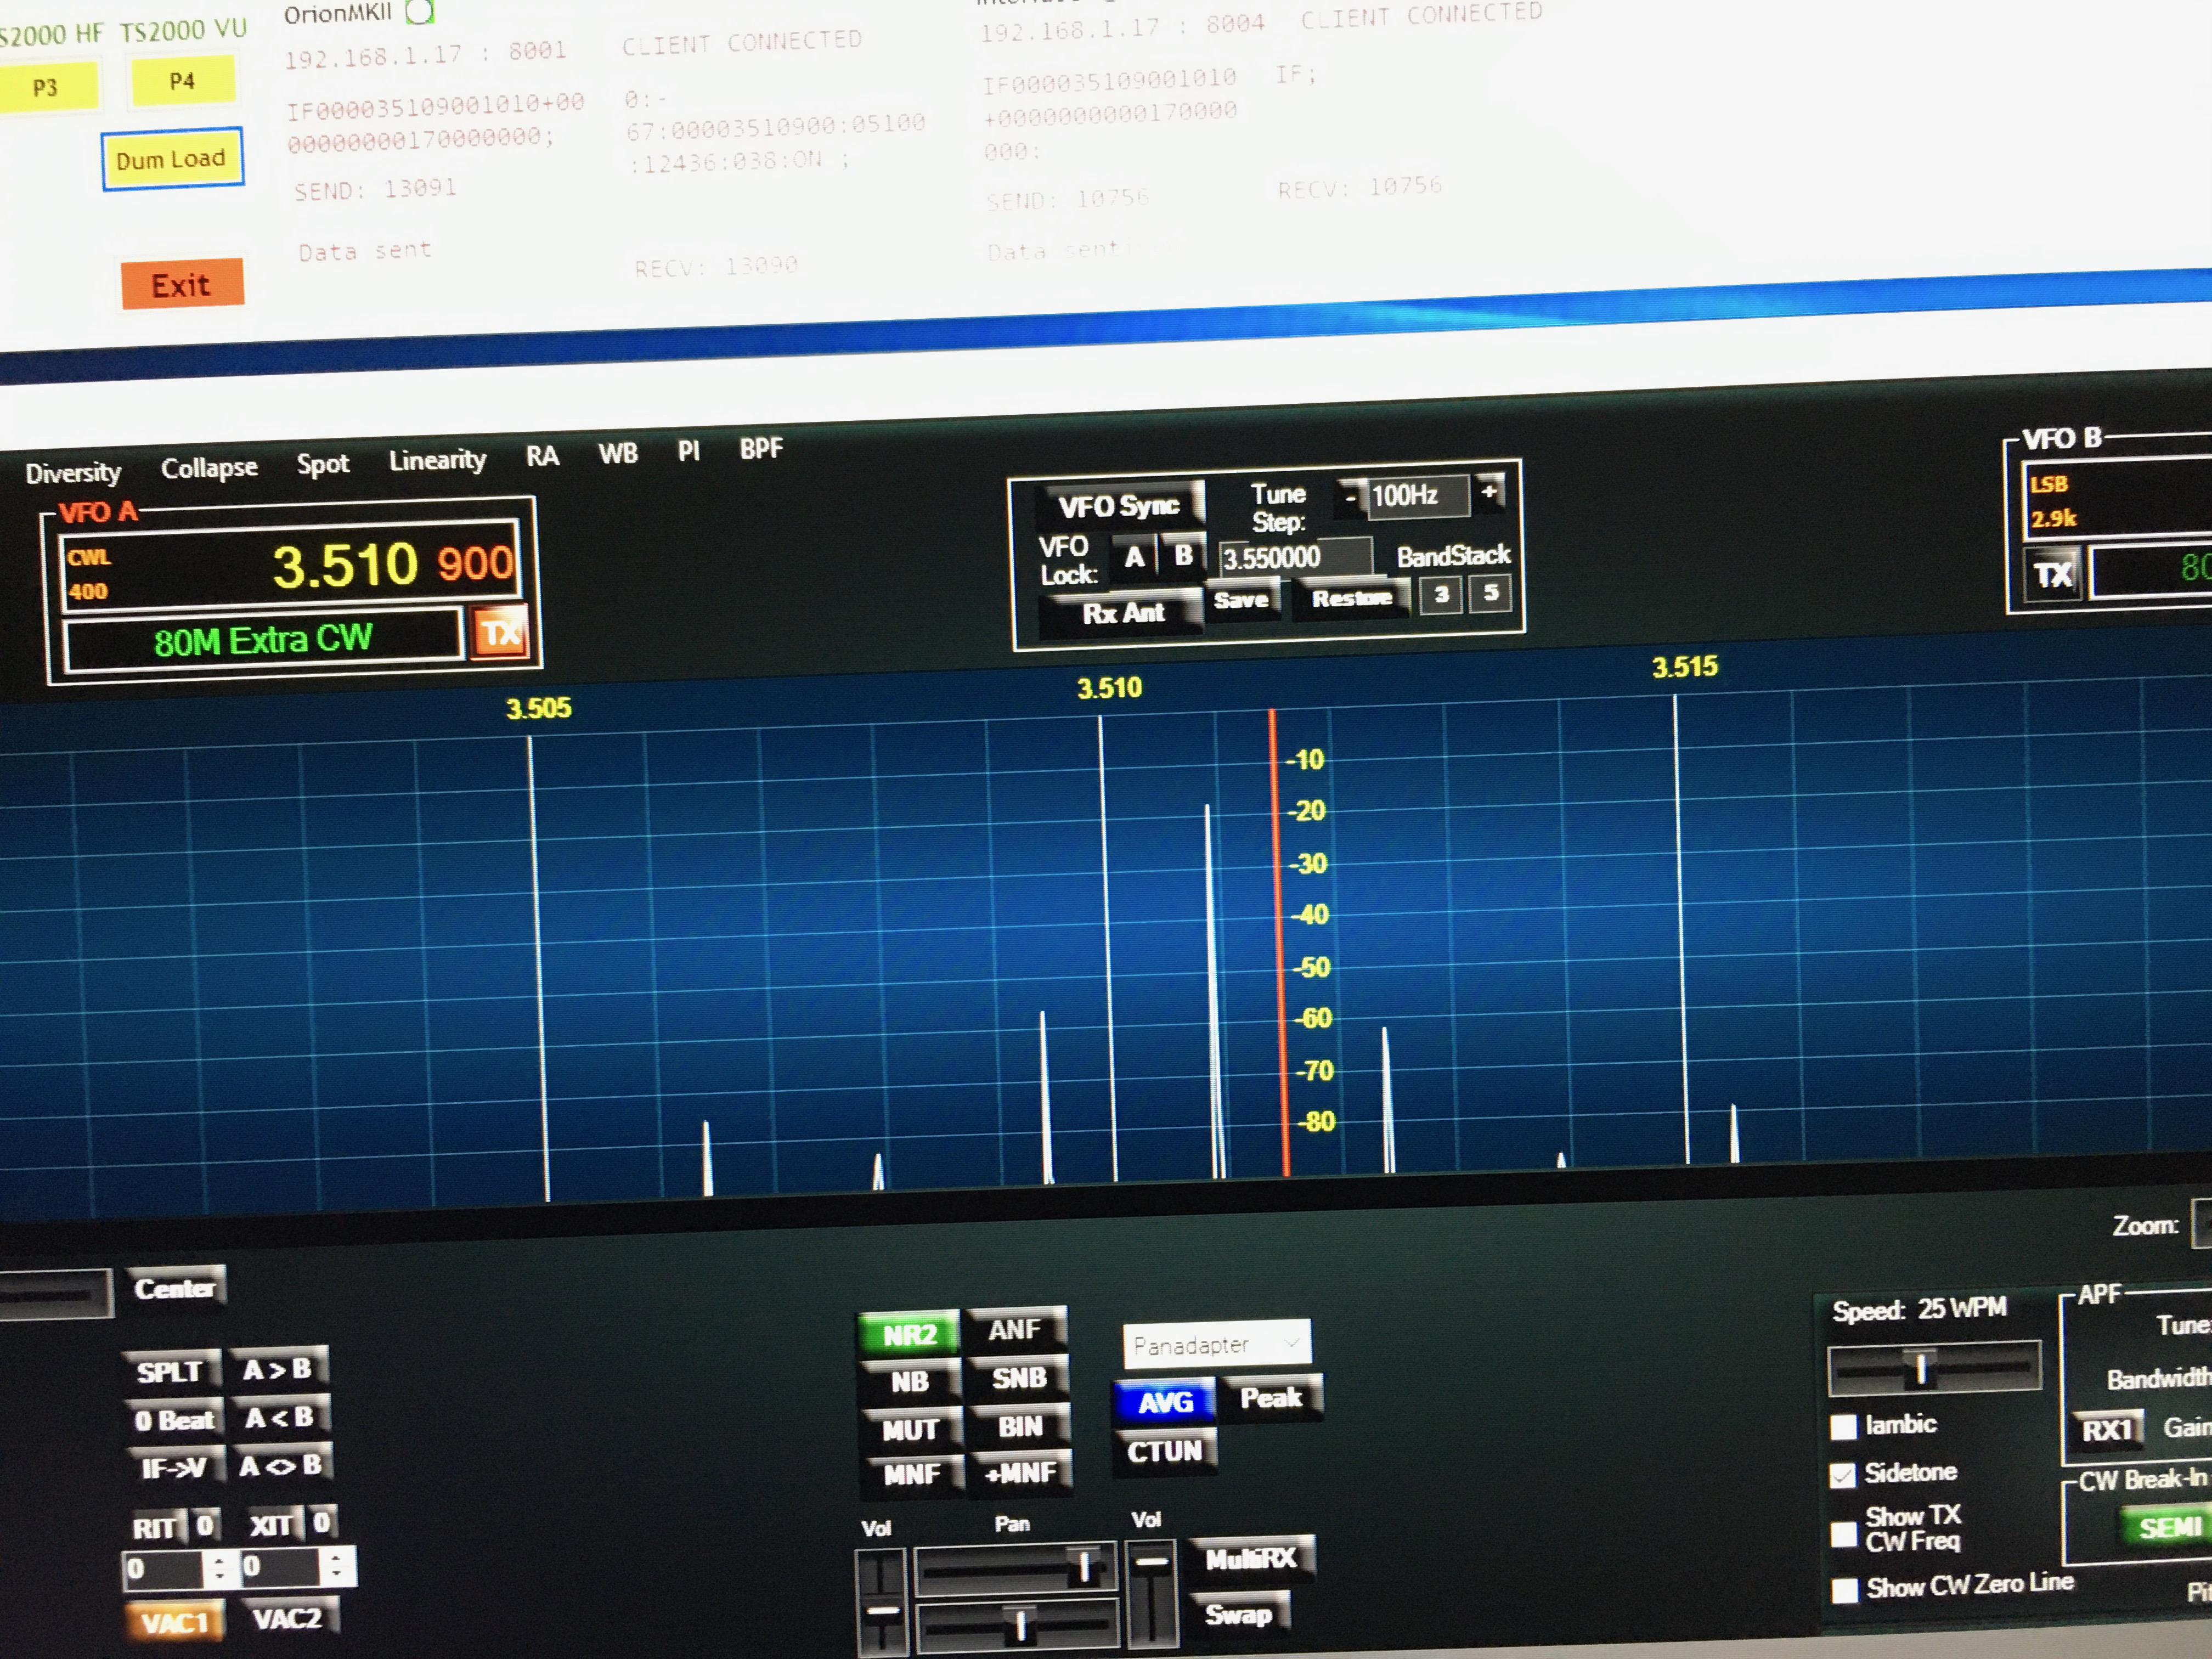Click the tune step plus button
The width and height of the screenshot is (2212, 1659).
click(1489, 492)
